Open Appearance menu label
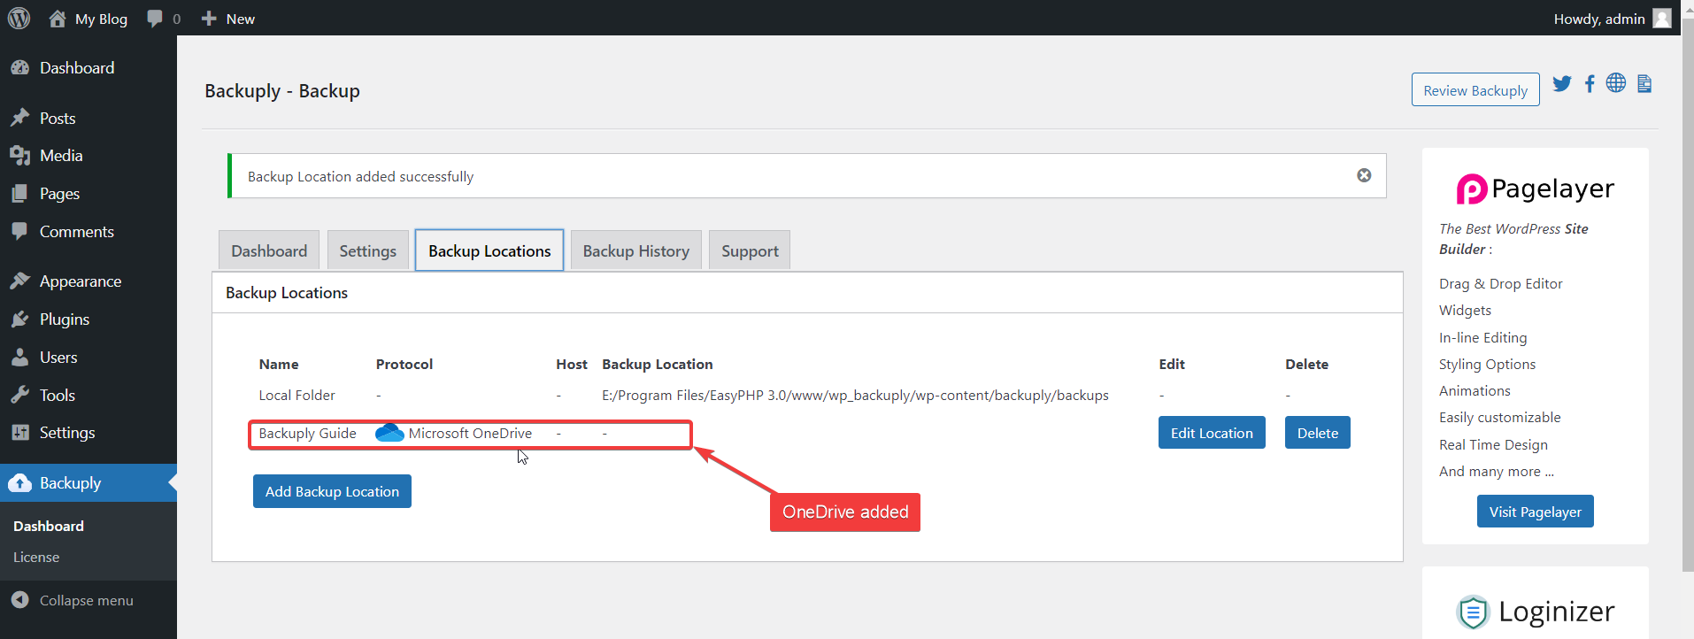 (81, 281)
